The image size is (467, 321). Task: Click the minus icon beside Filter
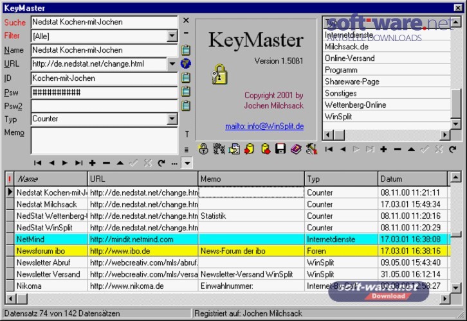pos(186,33)
